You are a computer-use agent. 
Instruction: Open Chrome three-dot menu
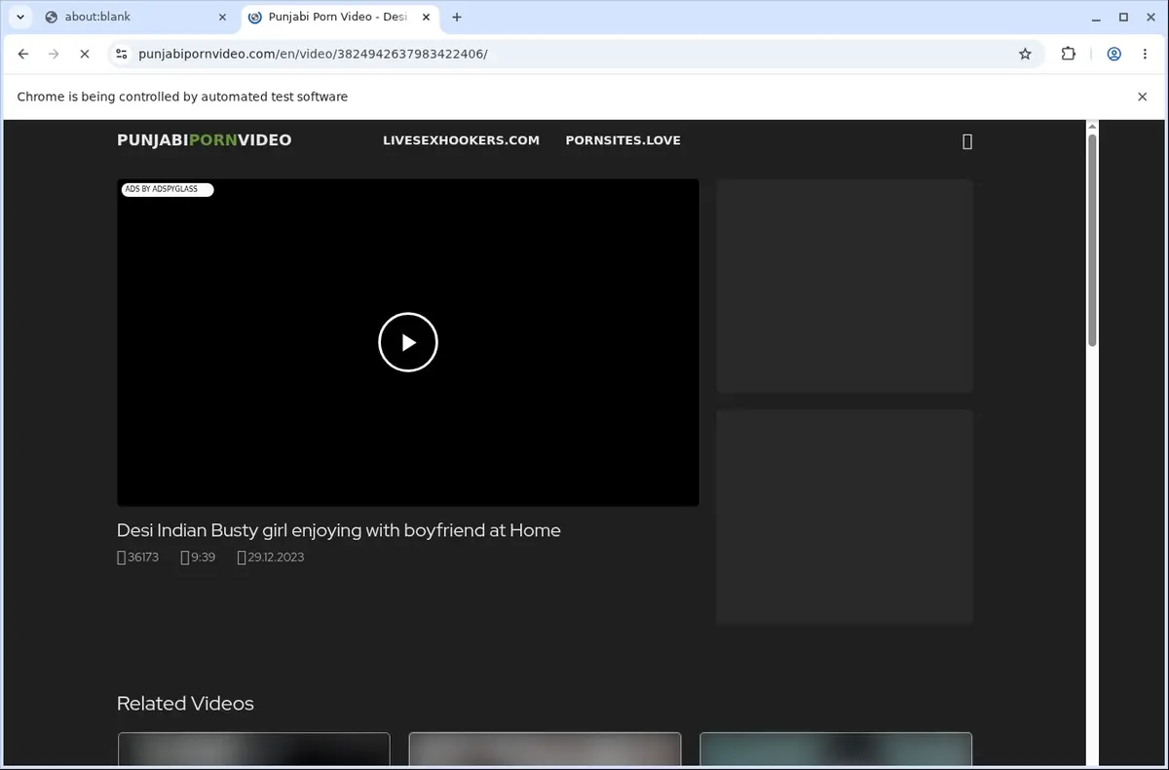pos(1145,55)
